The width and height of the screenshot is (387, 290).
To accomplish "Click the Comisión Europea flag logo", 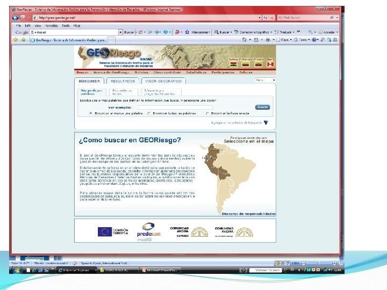I will 105,232.
